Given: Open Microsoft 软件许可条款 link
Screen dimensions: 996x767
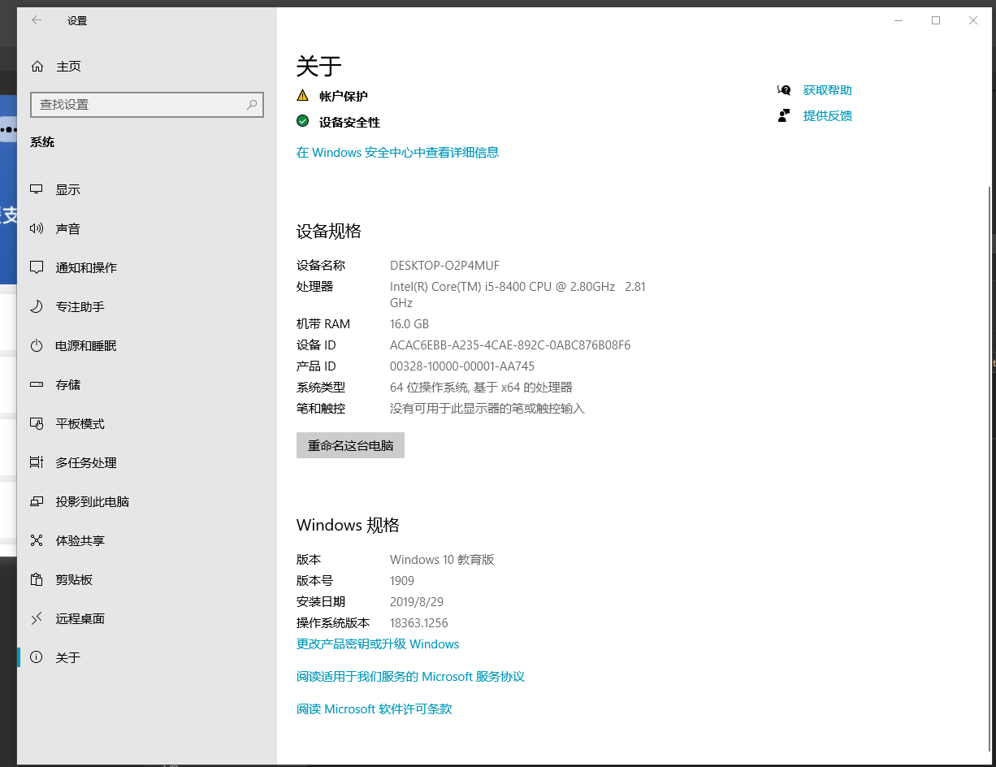Looking at the screenshot, I should 374,709.
